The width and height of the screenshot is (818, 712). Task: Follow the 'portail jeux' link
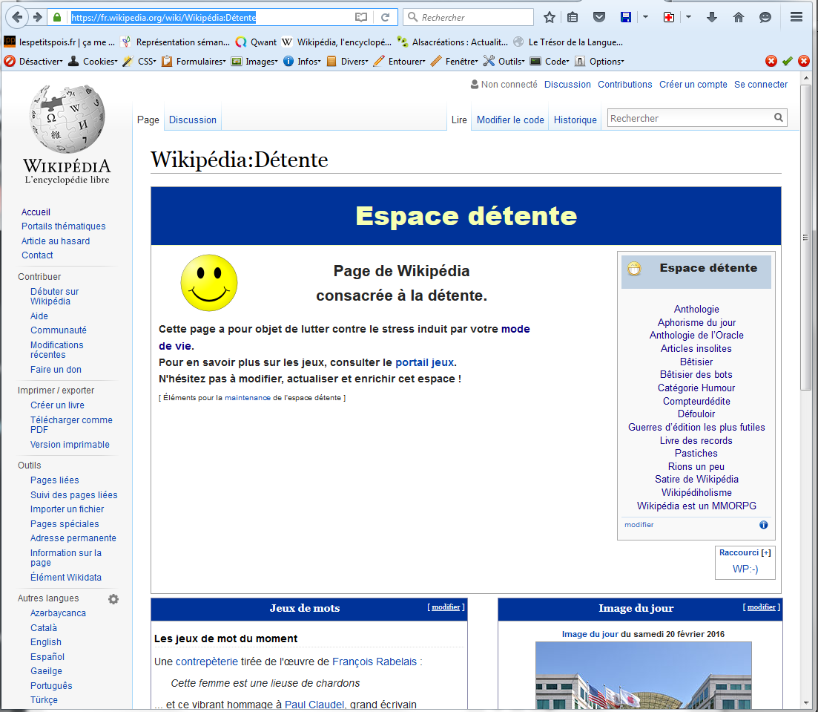pos(424,362)
